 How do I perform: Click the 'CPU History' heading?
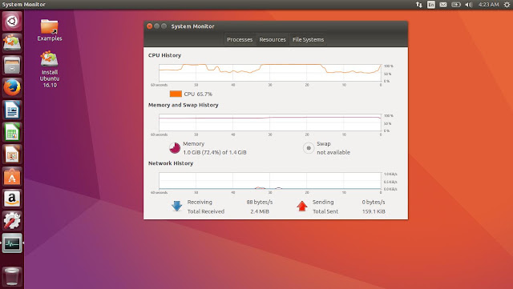pyautogui.click(x=164, y=55)
